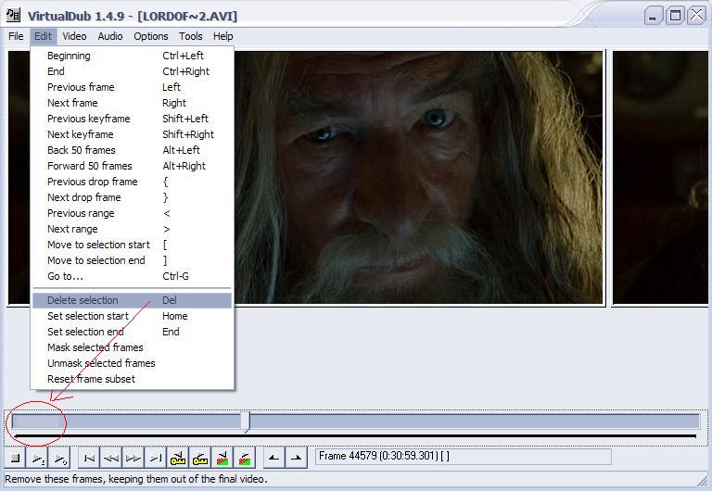Jump to the end with toolbar icon
712x491 pixels.
click(x=156, y=458)
